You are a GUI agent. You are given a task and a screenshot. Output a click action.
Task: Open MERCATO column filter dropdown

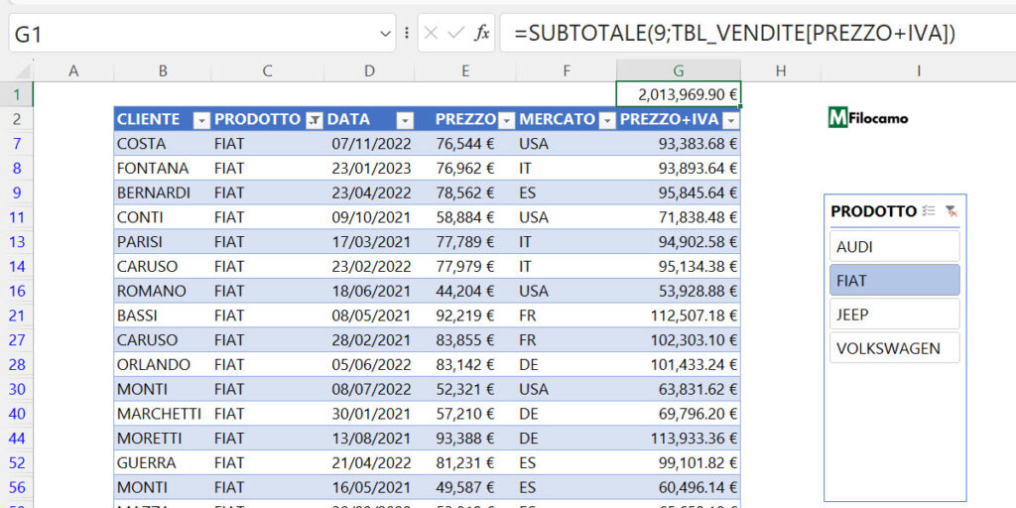pos(608,120)
